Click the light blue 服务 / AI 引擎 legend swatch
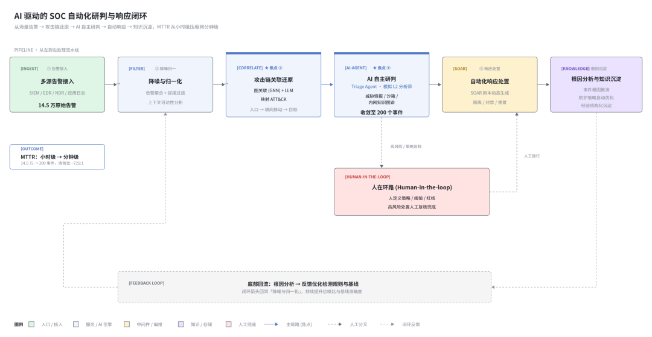The width and height of the screenshot is (652, 337). point(76,324)
